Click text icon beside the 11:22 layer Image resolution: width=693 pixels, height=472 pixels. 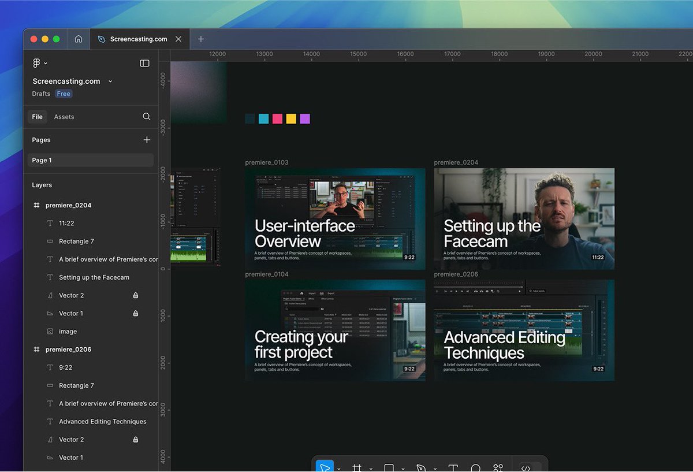tap(50, 223)
